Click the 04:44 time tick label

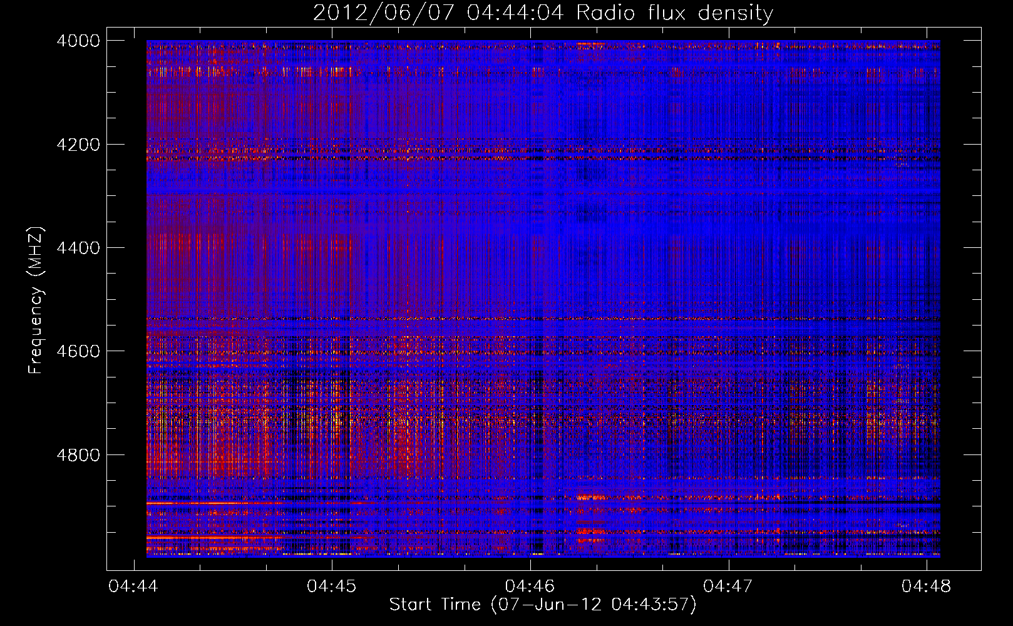tap(133, 586)
